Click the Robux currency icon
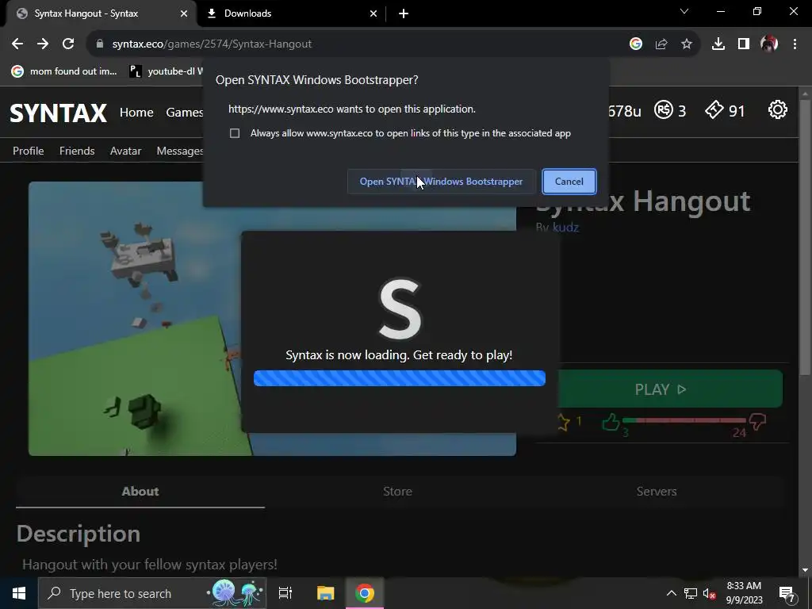Viewport: 812px width, 609px height. click(664, 109)
